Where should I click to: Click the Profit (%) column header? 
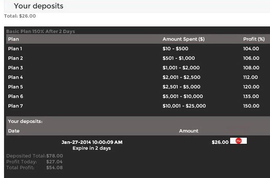254,39
